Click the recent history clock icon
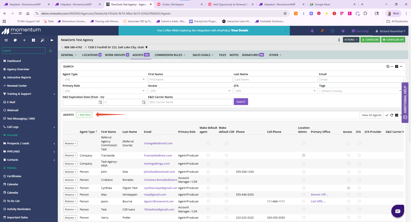This screenshot has width=411, height=222. (333, 31)
